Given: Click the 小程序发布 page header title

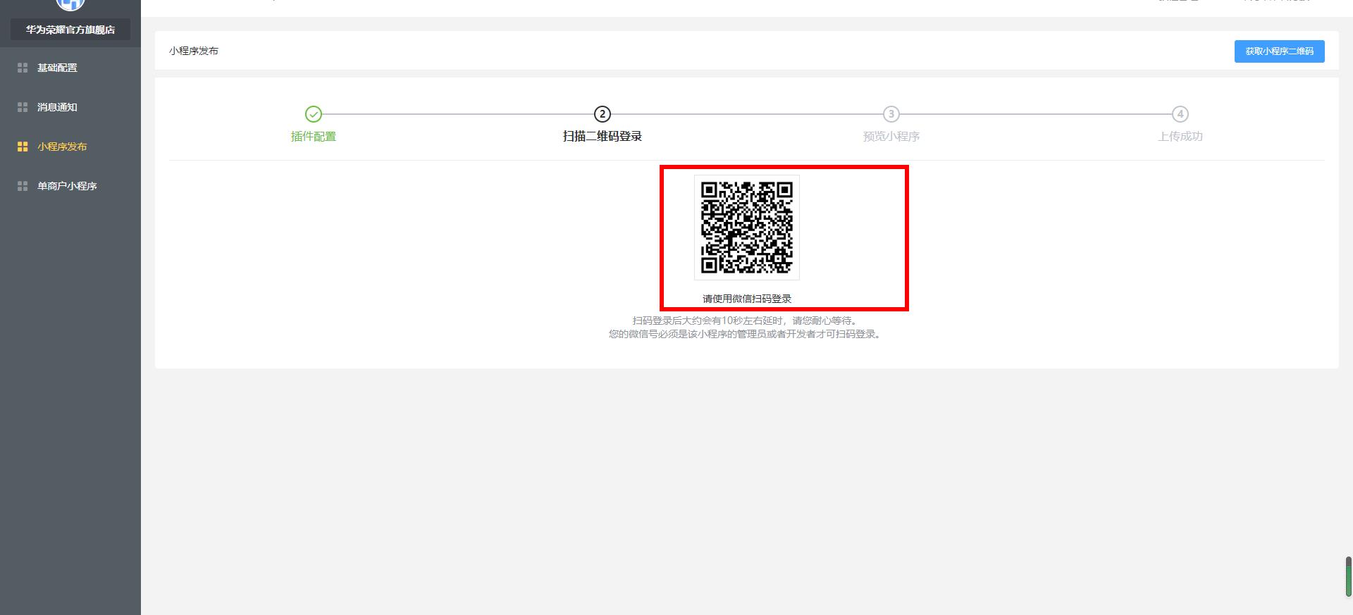Looking at the screenshot, I should click(x=194, y=51).
